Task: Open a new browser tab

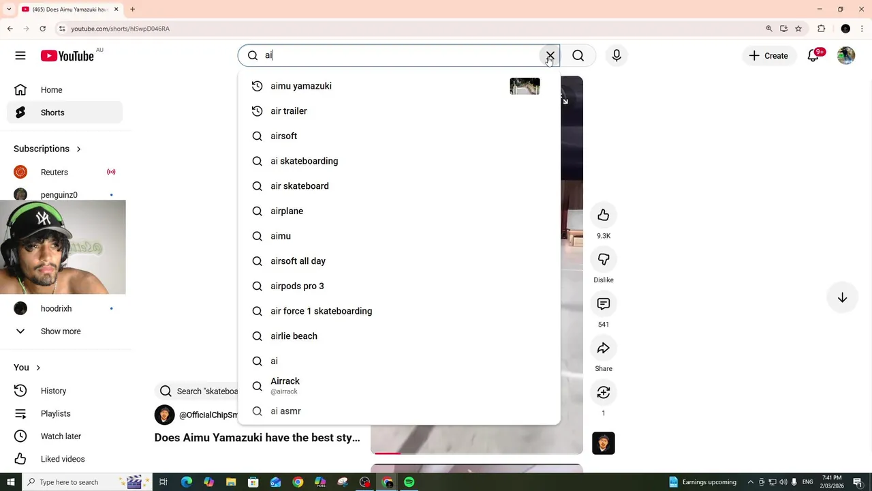Action: [133, 10]
